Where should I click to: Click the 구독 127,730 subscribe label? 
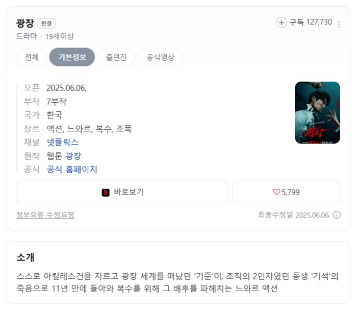point(311,22)
